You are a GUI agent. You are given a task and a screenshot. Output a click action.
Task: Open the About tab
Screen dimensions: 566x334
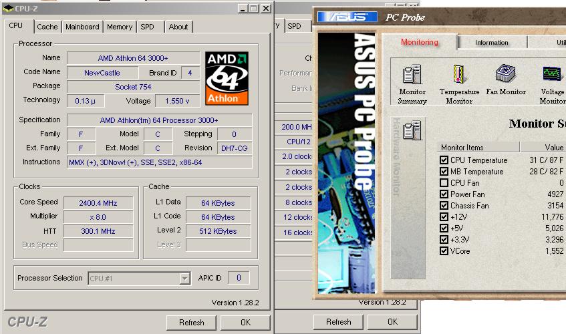[178, 27]
